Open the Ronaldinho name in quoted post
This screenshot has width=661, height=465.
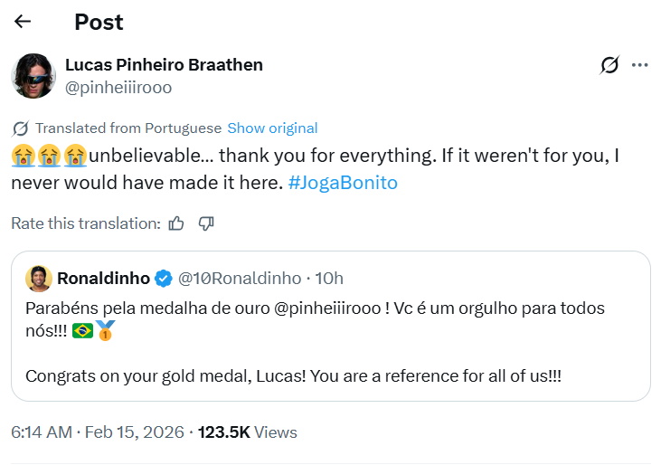click(x=103, y=278)
